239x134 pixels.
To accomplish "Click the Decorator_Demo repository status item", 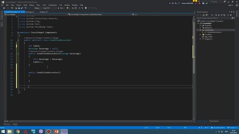I will pyautogui.click(x=218, y=128).
